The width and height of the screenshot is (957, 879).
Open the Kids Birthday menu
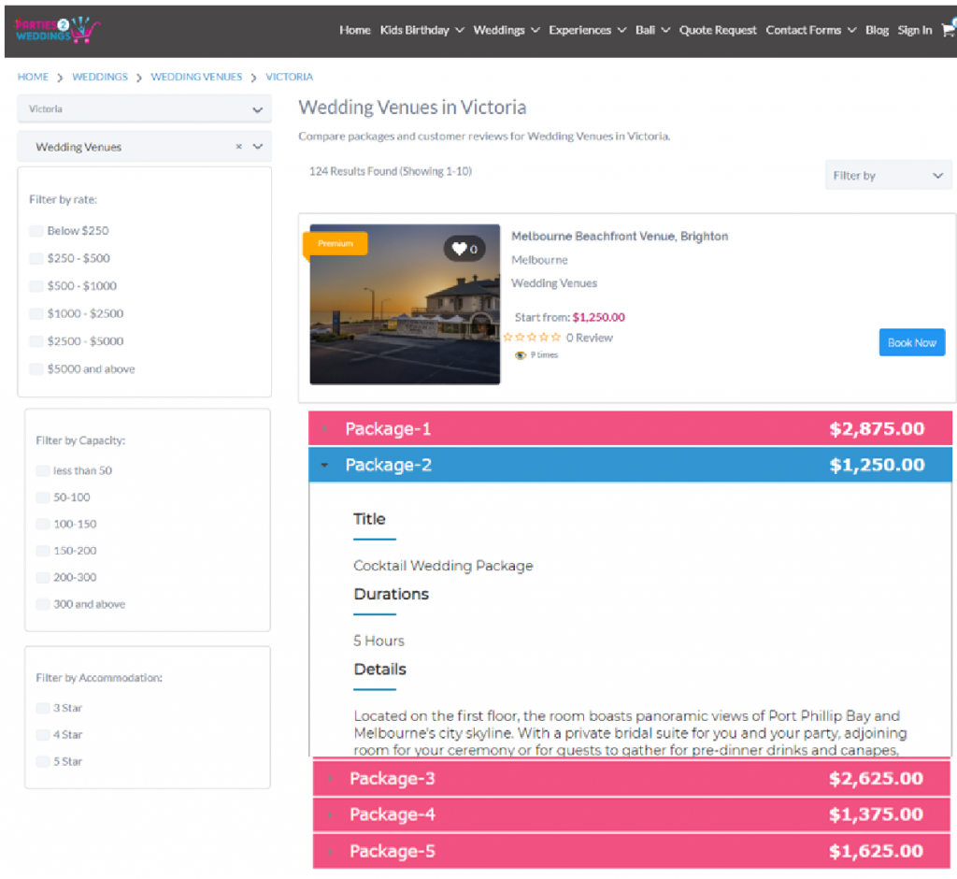[x=421, y=30]
